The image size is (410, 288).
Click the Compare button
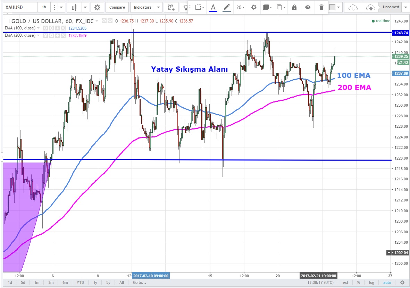pyautogui.click(x=117, y=7)
